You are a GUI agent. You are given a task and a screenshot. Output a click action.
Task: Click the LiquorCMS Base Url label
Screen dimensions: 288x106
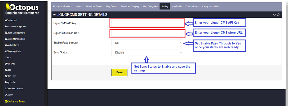point(66,33)
